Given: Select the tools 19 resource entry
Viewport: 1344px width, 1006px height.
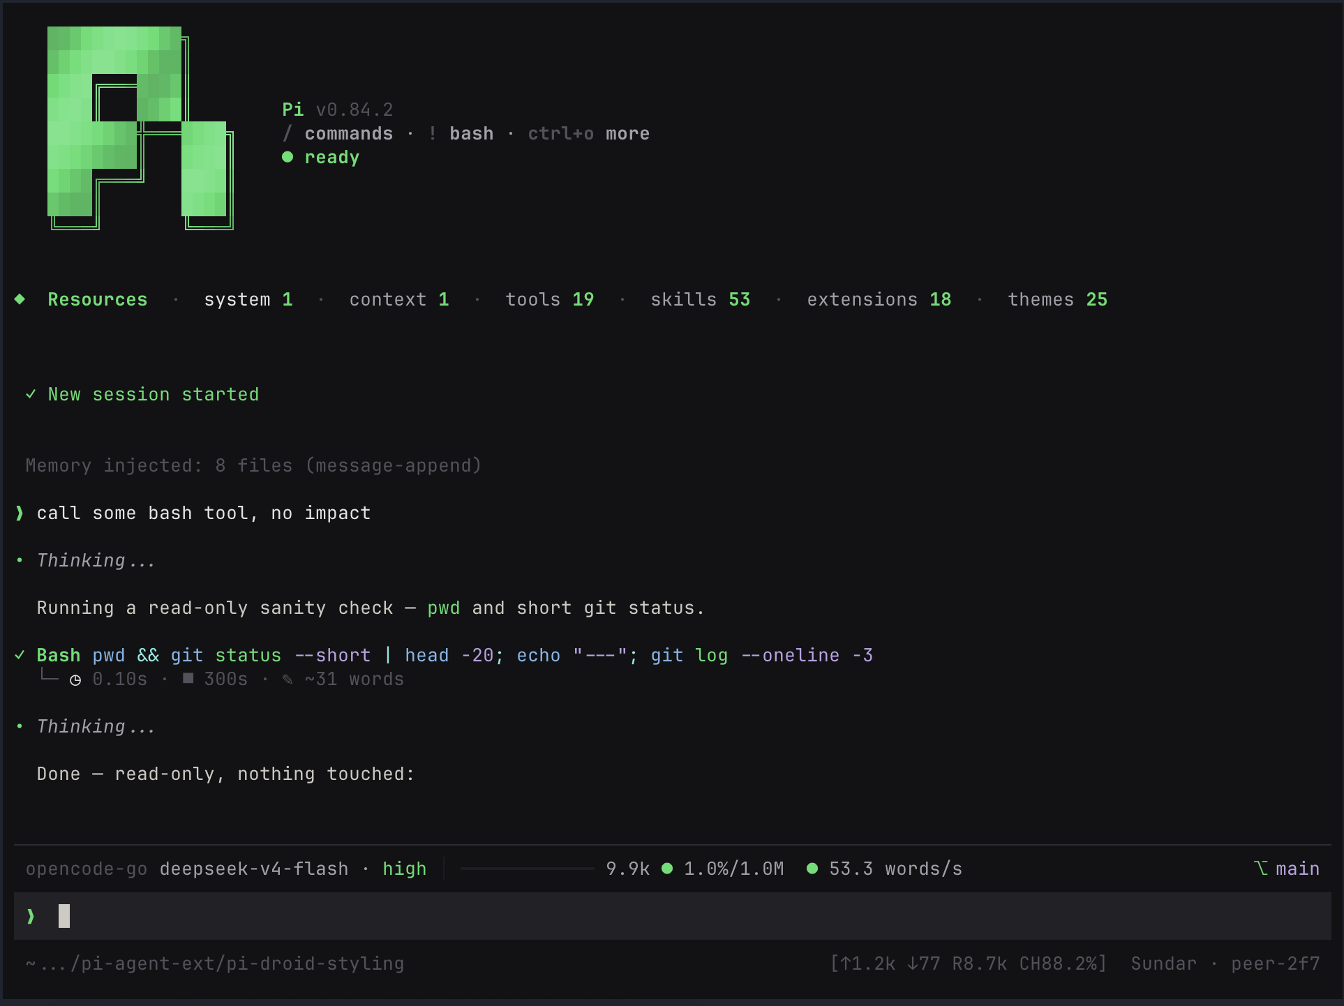Looking at the screenshot, I should [550, 300].
